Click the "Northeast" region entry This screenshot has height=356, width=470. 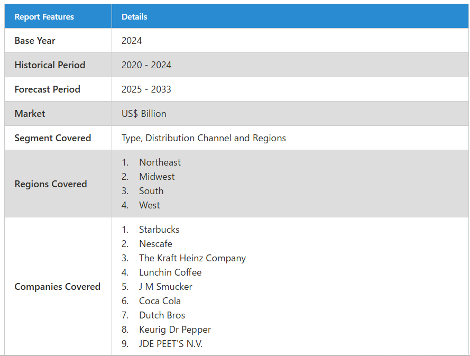160,162
